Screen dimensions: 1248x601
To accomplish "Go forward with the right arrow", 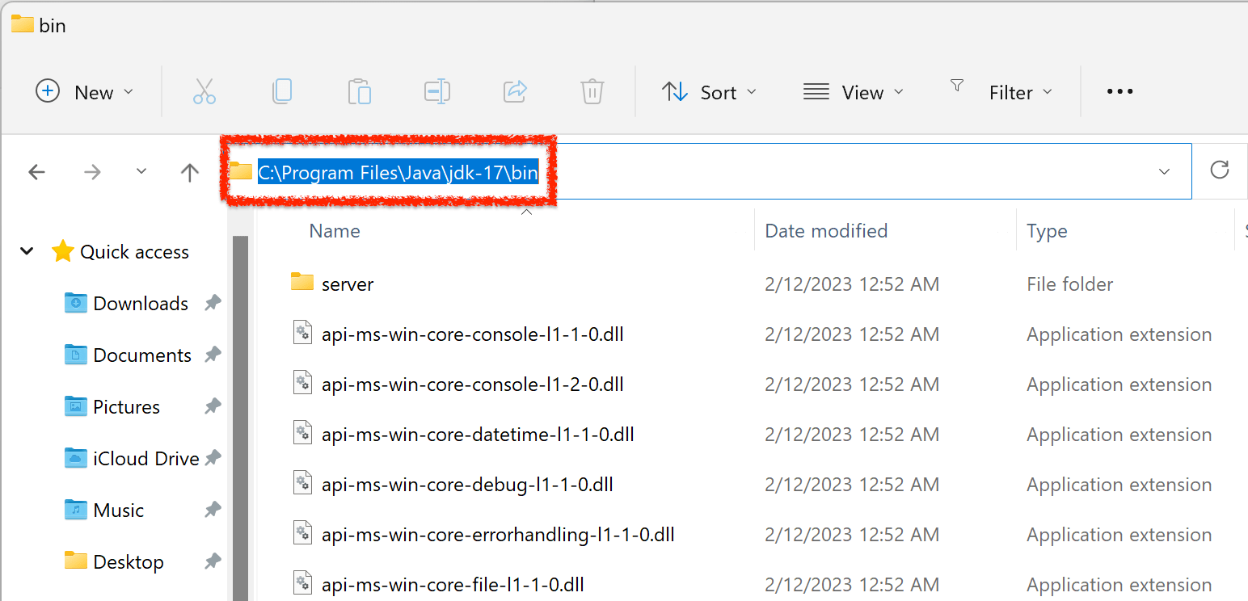I will pos(92,171).
